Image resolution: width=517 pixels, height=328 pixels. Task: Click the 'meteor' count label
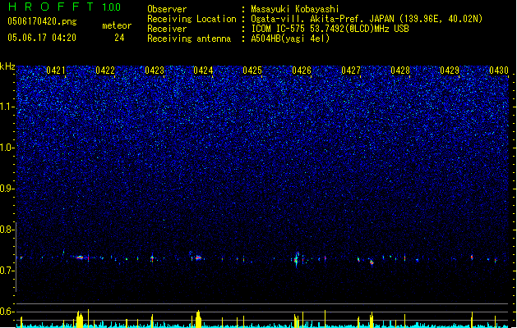(x=117, y=25)
